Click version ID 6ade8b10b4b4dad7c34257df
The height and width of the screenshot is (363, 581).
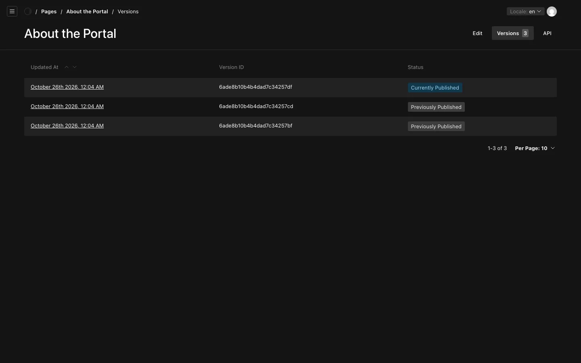(255, 87)
